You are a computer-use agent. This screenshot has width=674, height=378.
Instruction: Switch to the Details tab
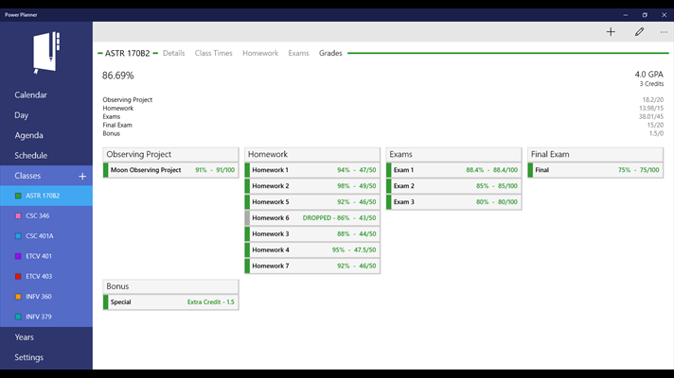[x=173, y=54]
